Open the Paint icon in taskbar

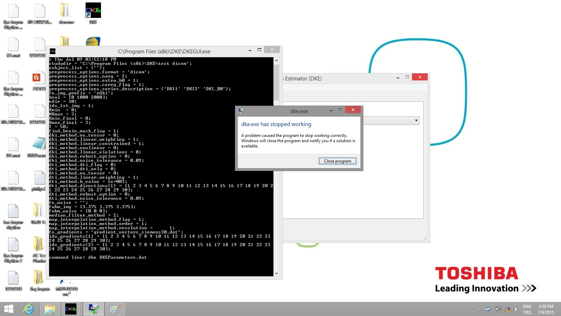coord(115,309)
